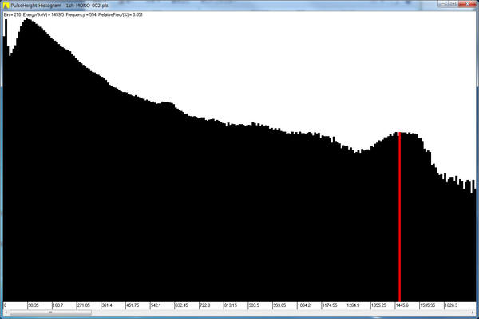
Task: Click the low-energy peak top near 90 keV
Action: [27, 20]
